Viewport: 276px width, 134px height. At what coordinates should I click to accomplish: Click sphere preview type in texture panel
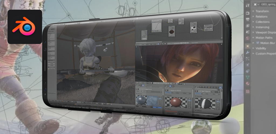160,99
